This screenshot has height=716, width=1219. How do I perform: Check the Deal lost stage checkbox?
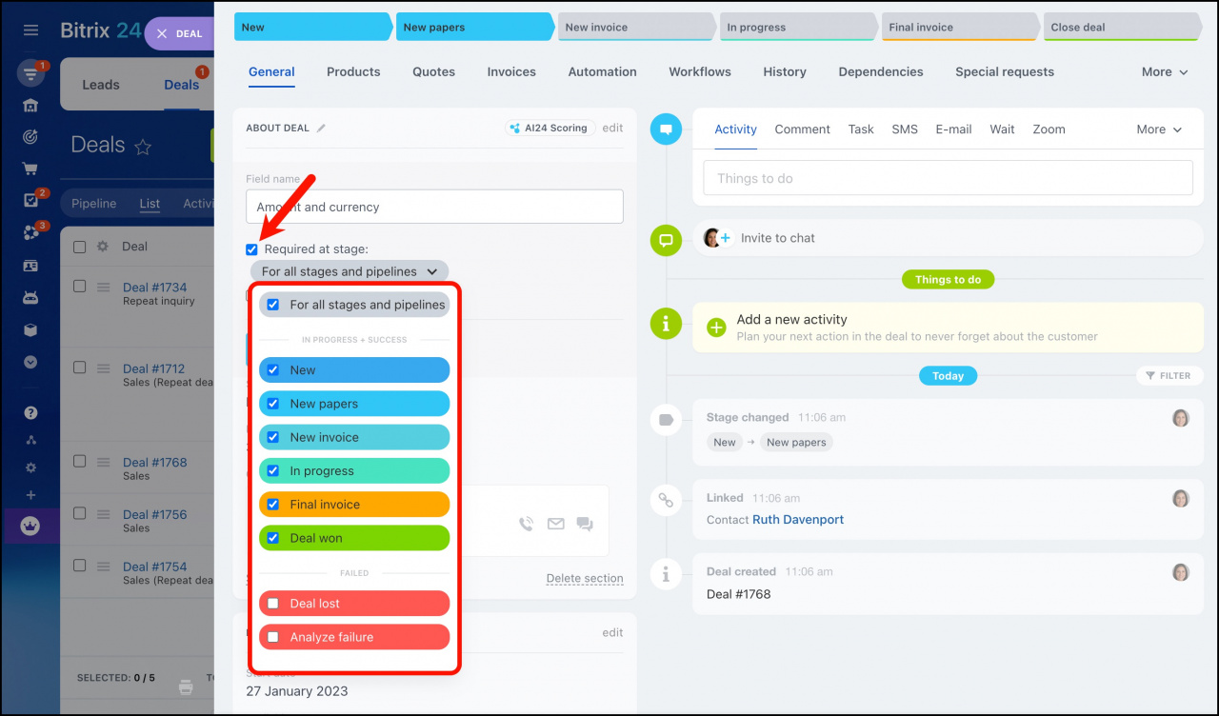(x=273, y=604)
